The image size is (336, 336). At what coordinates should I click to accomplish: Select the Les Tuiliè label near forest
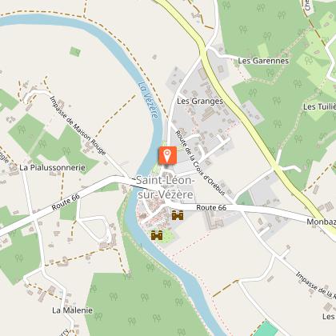pos(319,107)
